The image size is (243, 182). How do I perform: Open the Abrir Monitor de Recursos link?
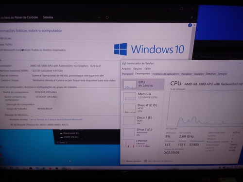(158, 161)
